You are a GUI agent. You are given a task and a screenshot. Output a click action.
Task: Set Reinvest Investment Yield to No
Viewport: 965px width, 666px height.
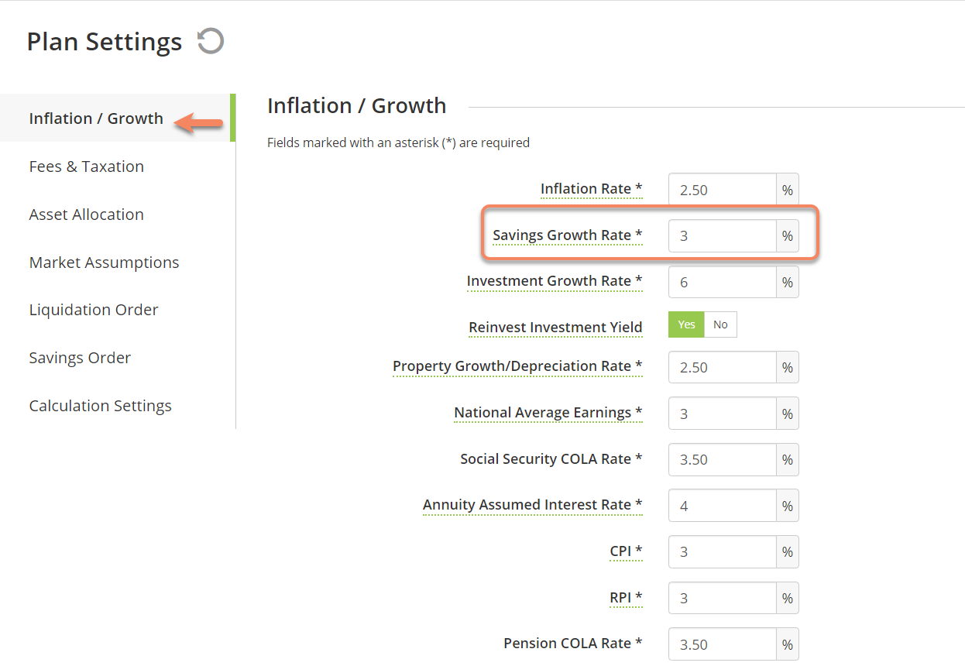[721, 325]
